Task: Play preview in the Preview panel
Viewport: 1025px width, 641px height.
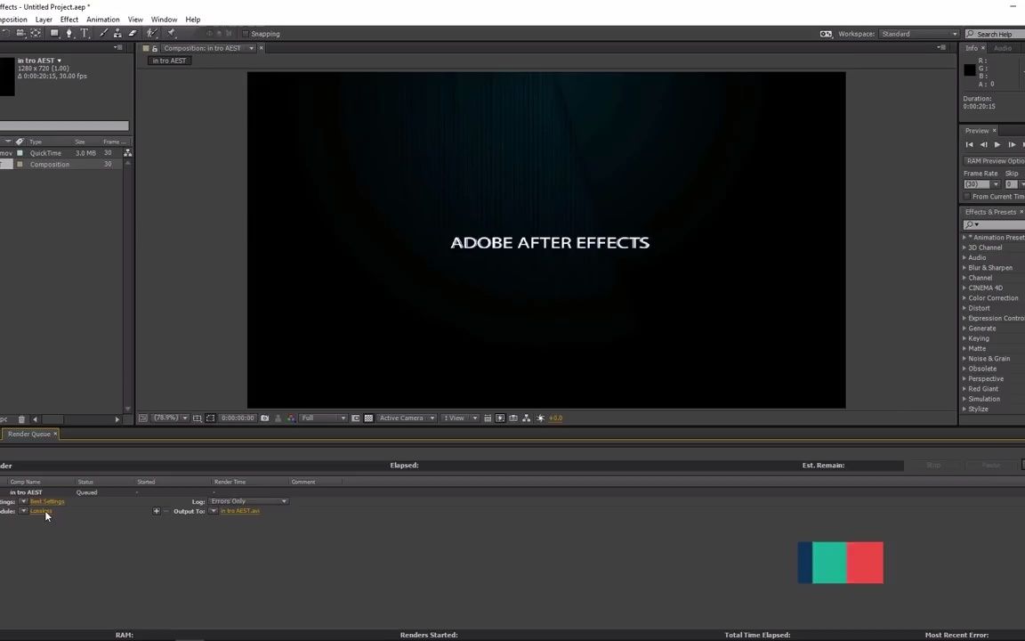Action: point(997,143)
